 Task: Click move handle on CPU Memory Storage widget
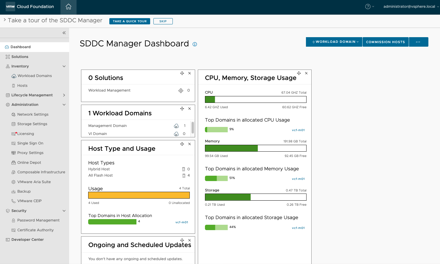[299, 73]
